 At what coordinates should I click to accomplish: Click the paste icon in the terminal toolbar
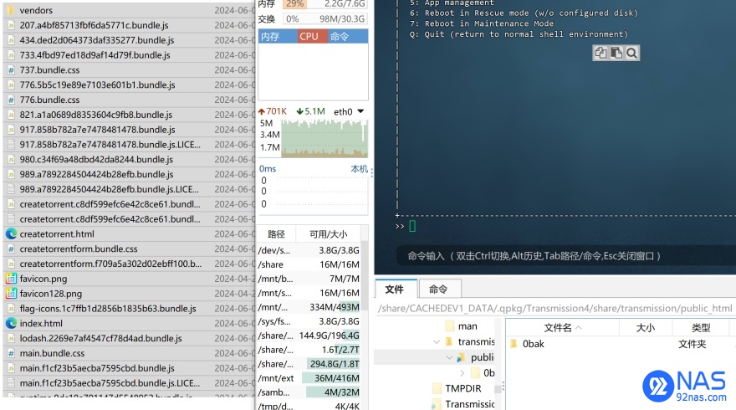tap(616, 53)
